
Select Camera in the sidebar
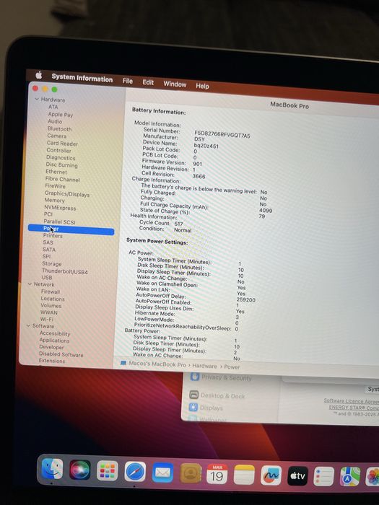tap(57, 136)
